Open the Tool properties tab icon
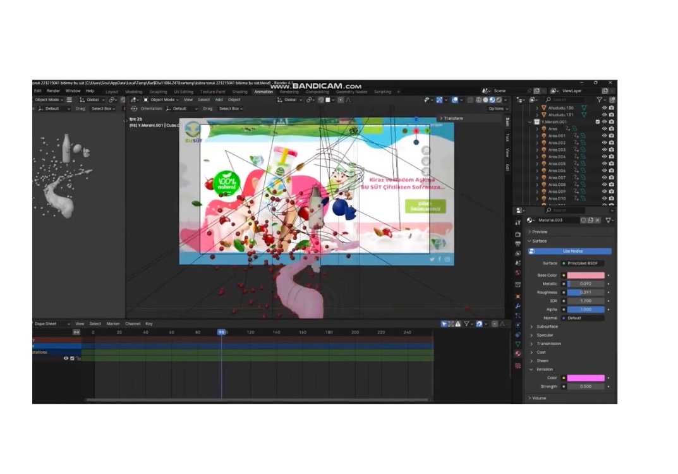The height and width of the screenshot is (474, 678). pyautogui.click(x=518, y=222)
